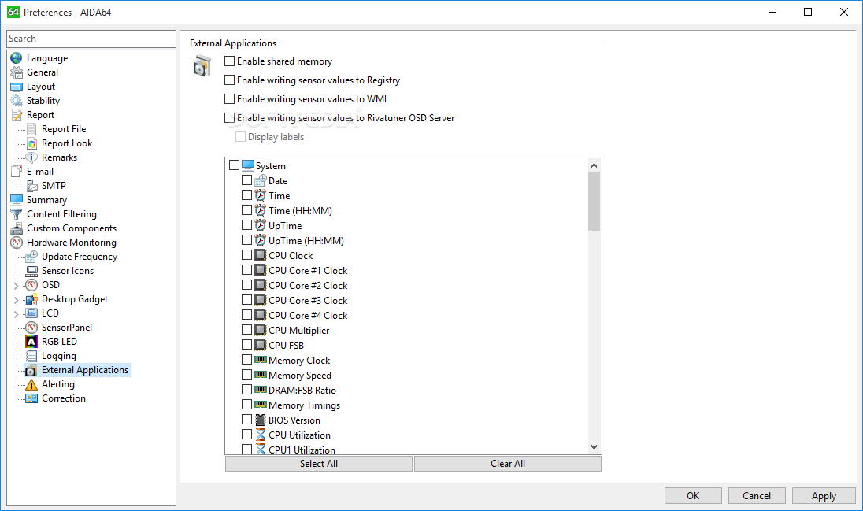Check the UpTime (HH:MM) checkbox
The height and width of the screenshot is (511, 863).
tap(246, 240)
